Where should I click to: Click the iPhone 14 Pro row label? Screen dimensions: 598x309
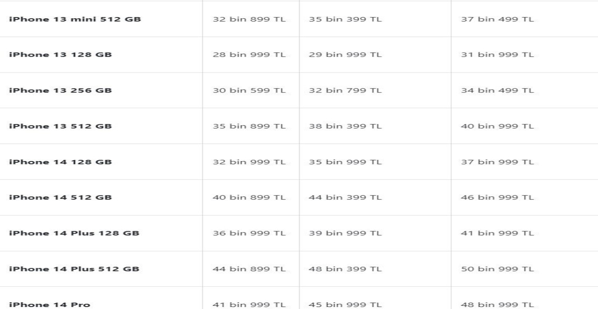(49, 305)
